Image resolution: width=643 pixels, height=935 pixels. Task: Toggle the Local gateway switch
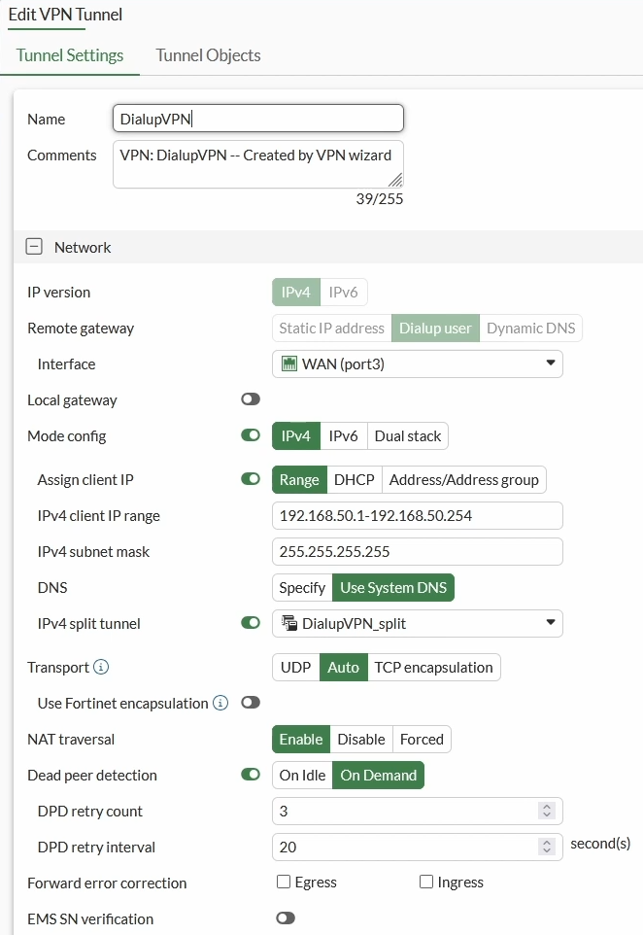(251, 398)
